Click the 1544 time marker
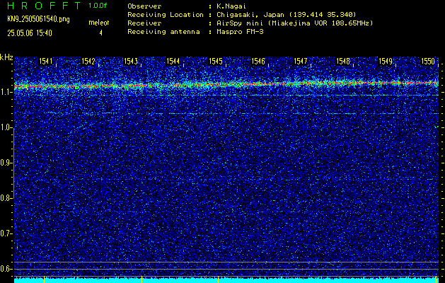 pyautogui.click(x=173, y=61)
